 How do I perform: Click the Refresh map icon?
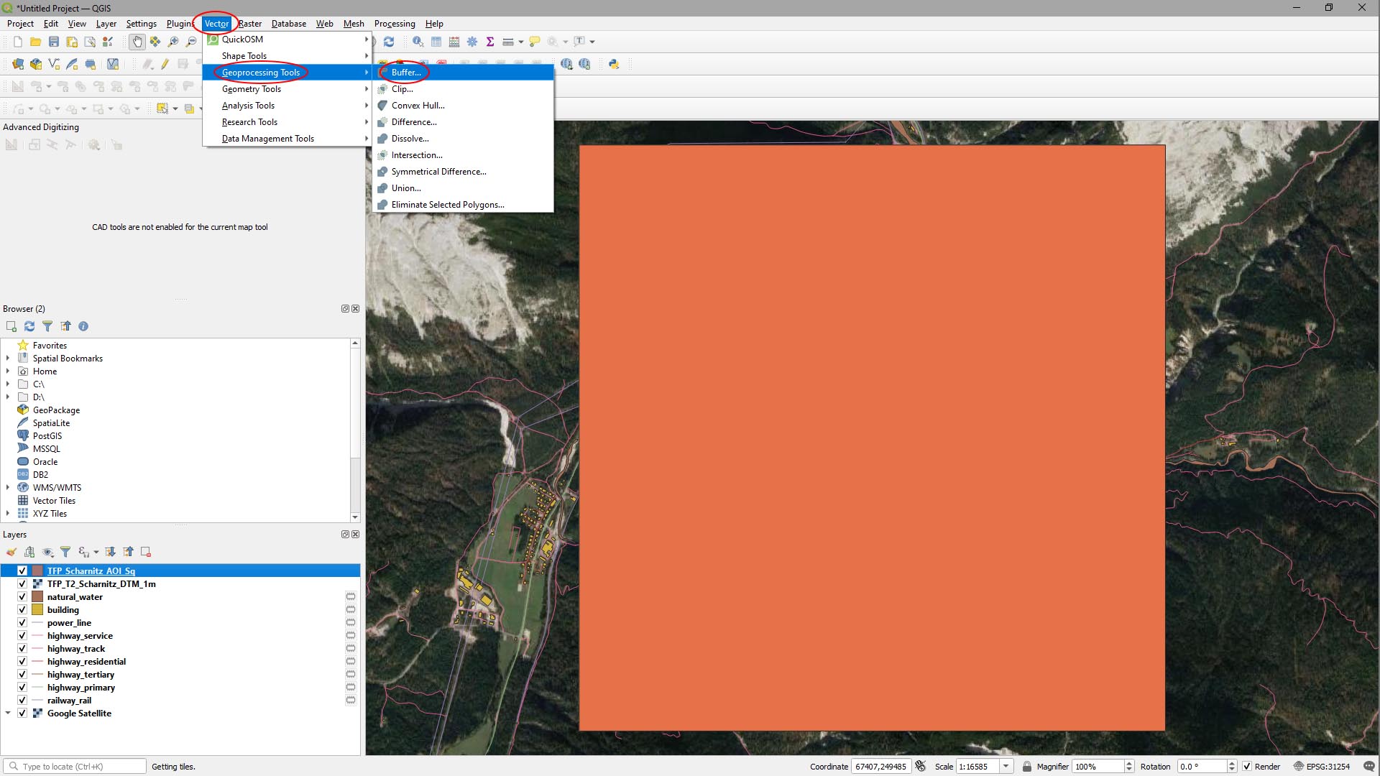pos(389,42)
